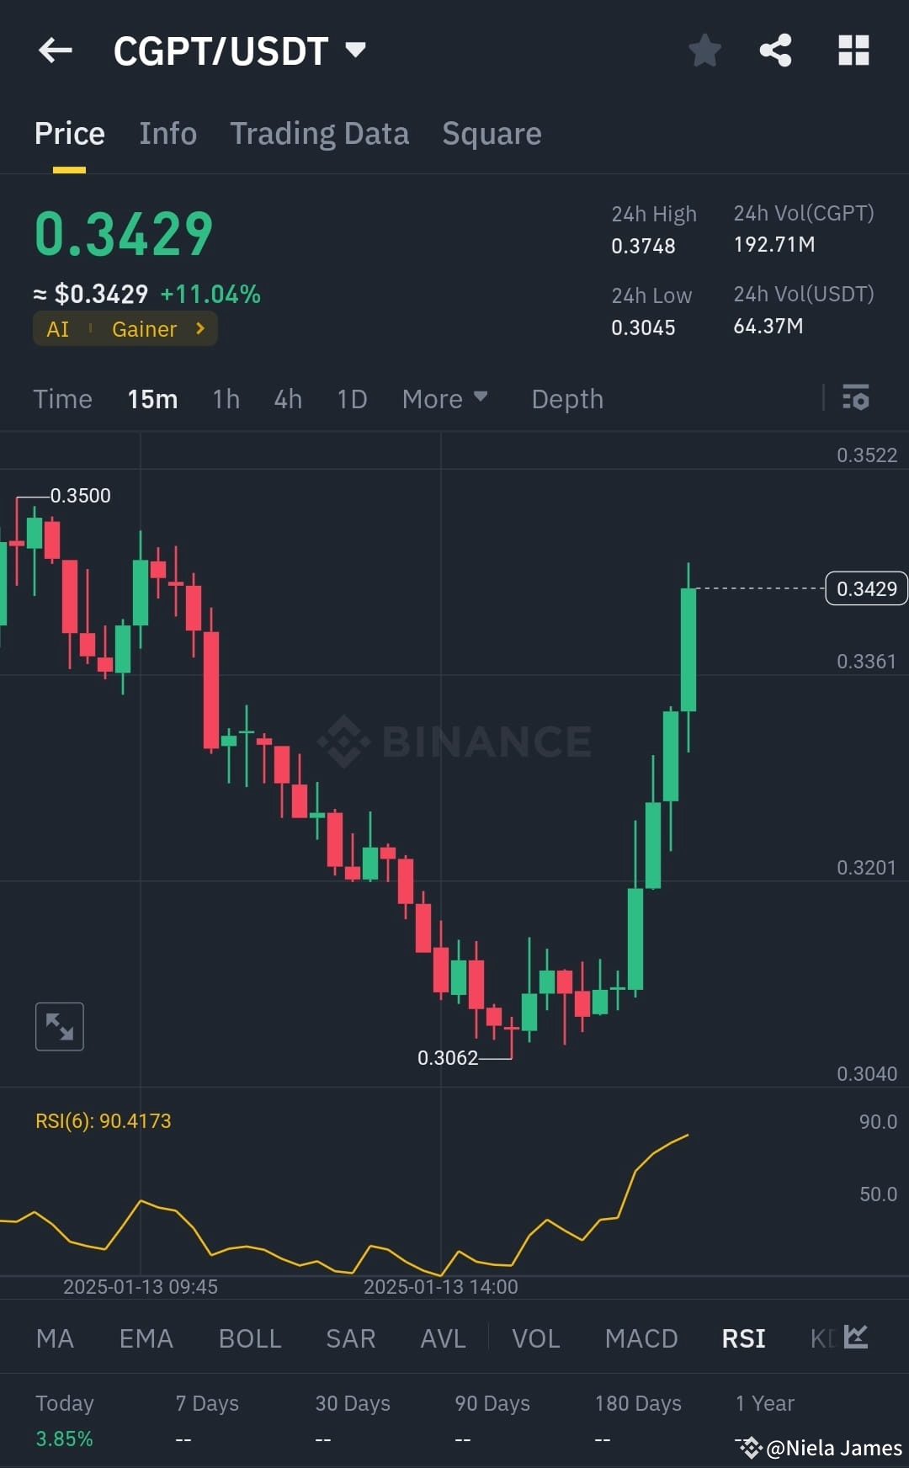Toggle the BOLL indicator
909x1468 pixels.
pos(250,1338)
